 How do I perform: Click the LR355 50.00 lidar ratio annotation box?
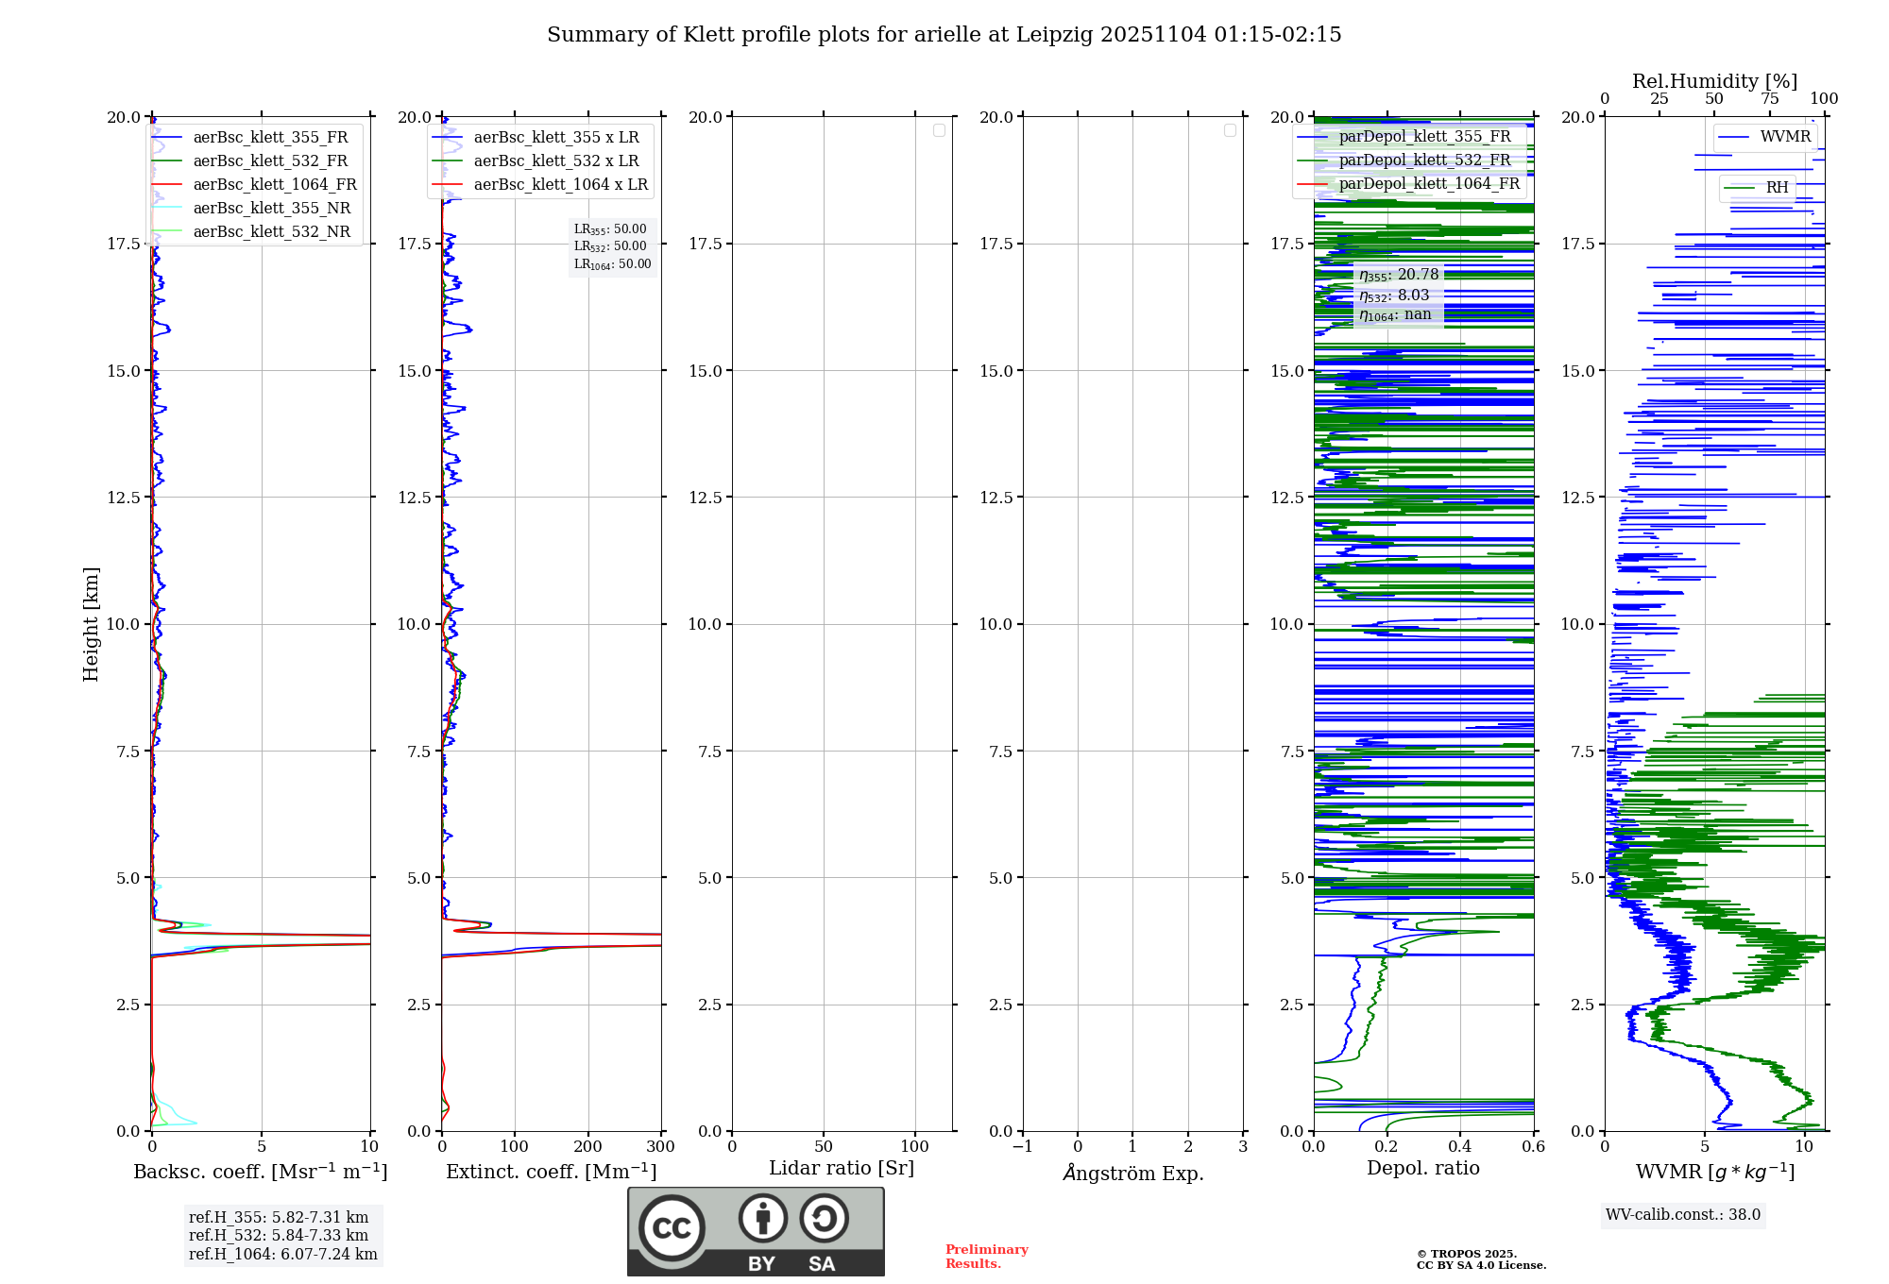[x=612, y=246]
